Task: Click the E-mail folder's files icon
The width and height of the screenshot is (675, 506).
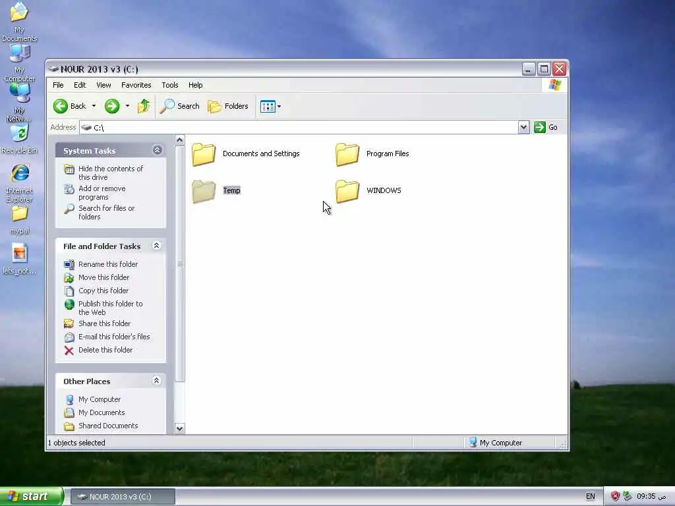Action: point(69,337)
